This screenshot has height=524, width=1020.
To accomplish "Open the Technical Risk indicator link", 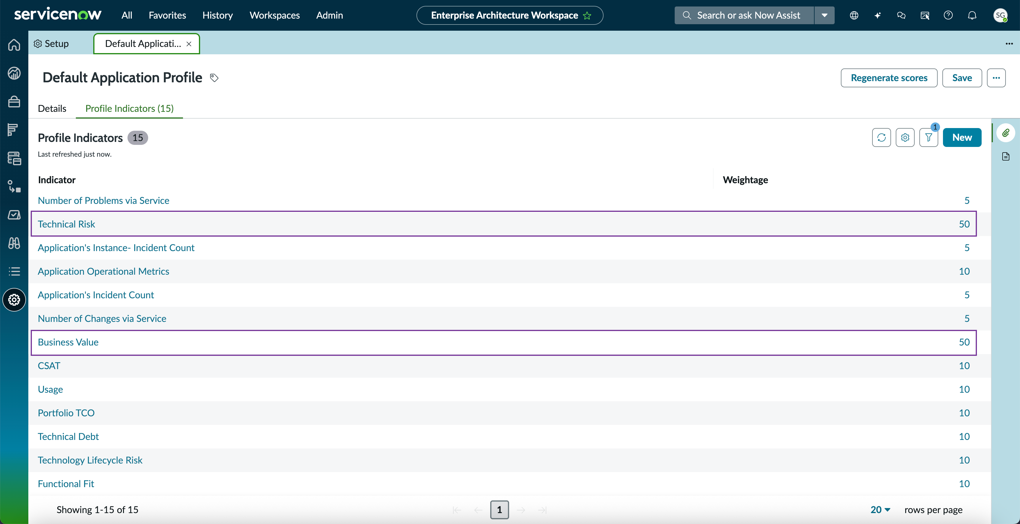I will (x=66, y=224).
